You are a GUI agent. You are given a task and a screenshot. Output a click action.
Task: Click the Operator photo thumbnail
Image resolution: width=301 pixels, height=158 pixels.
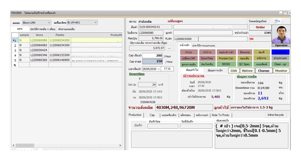click(x=281, y=34)
